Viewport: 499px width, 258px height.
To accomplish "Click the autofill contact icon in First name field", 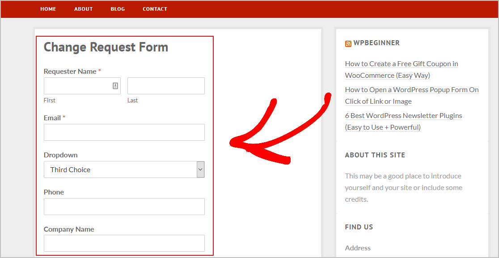I will point(115,86).
